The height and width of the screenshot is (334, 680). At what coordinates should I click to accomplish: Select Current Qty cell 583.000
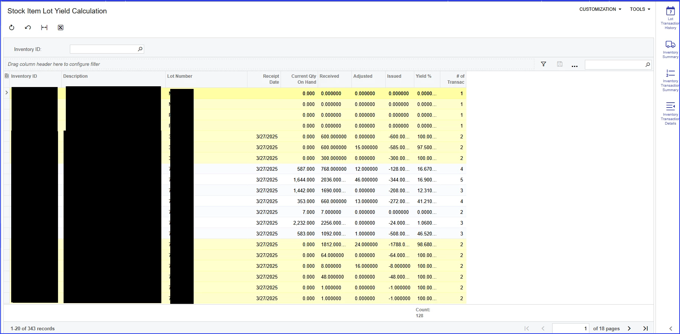pyautogui.click(x=299, y=234)
